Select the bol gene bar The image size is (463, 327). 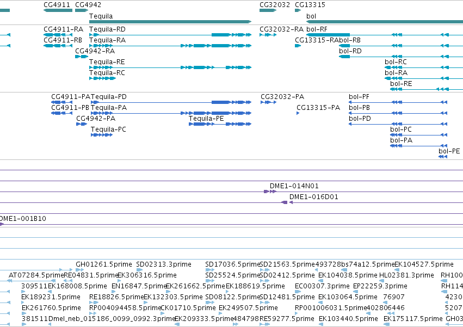coord(385,22)
